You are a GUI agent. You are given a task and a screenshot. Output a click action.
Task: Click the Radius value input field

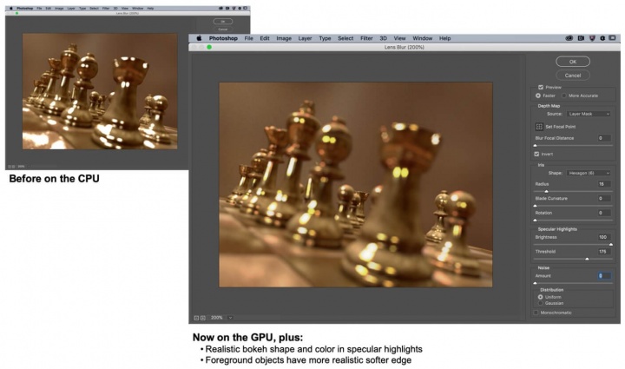[603, 184]
